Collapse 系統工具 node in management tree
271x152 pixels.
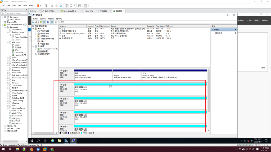[33, 28]
